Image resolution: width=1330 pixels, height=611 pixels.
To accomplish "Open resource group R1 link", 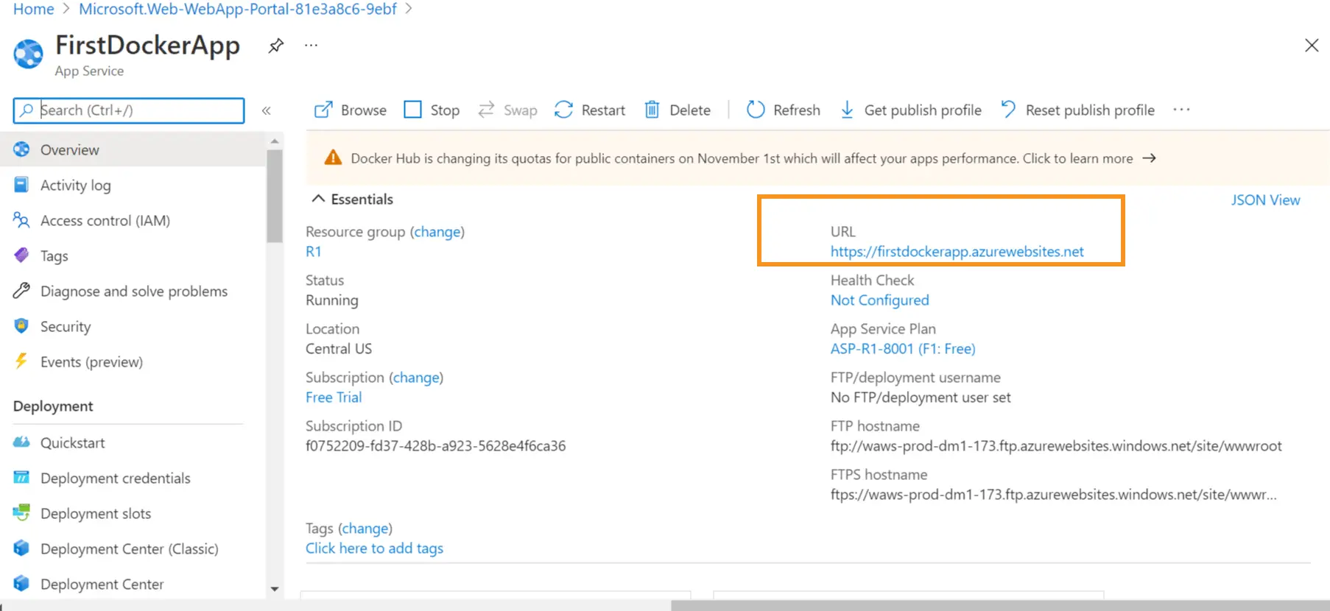I will (314, 251).
